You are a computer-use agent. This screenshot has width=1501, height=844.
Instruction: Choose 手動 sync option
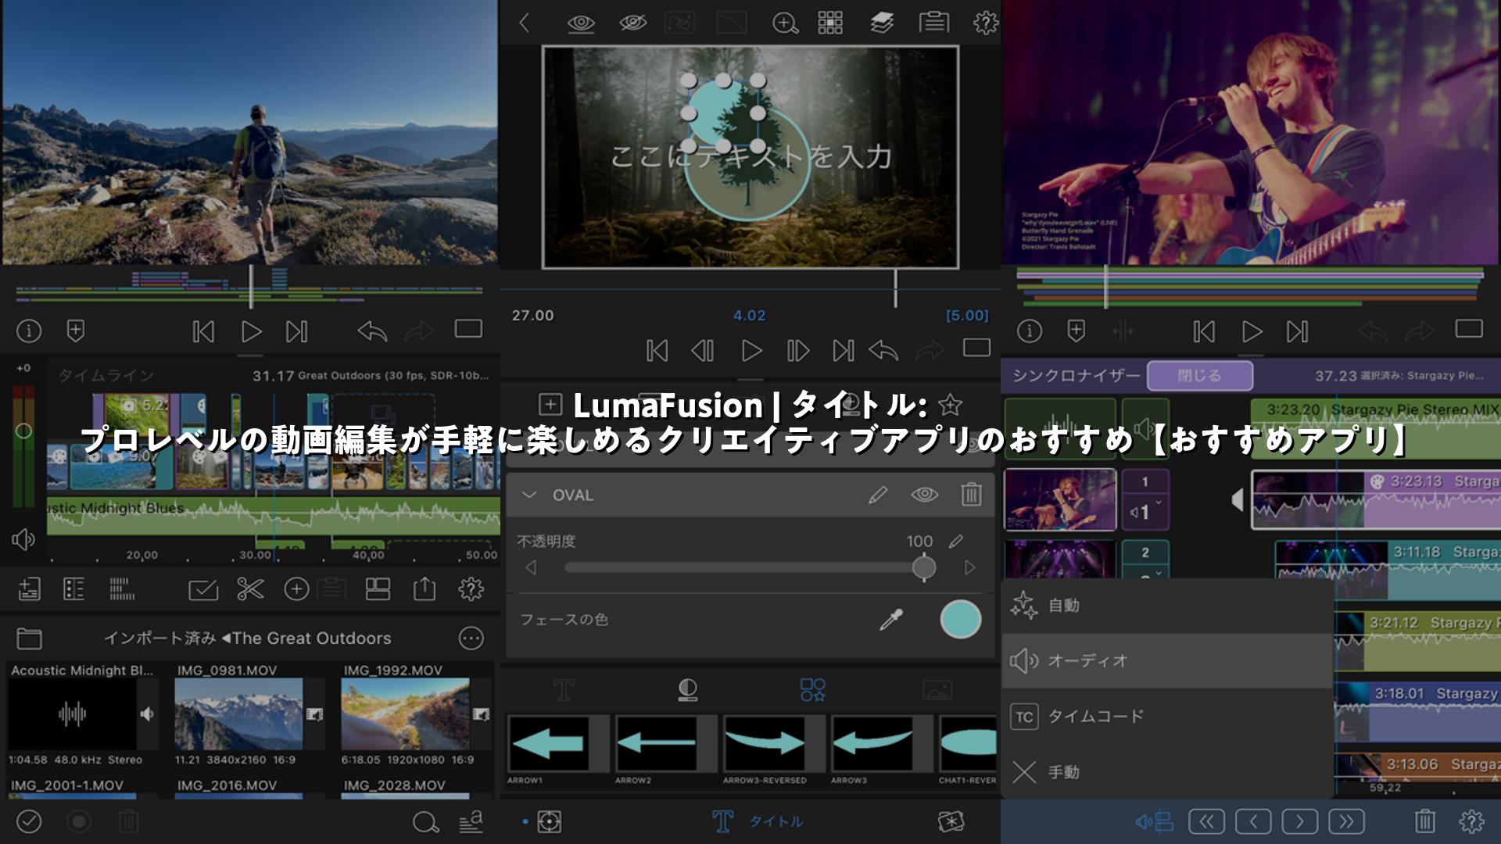[1167, 772]
